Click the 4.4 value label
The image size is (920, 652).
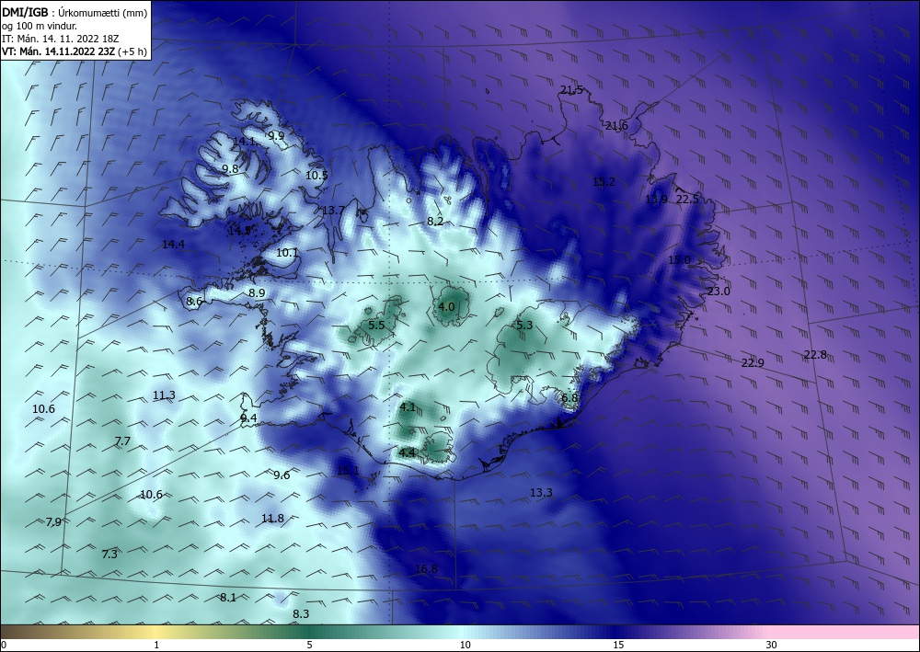point(407,452)
